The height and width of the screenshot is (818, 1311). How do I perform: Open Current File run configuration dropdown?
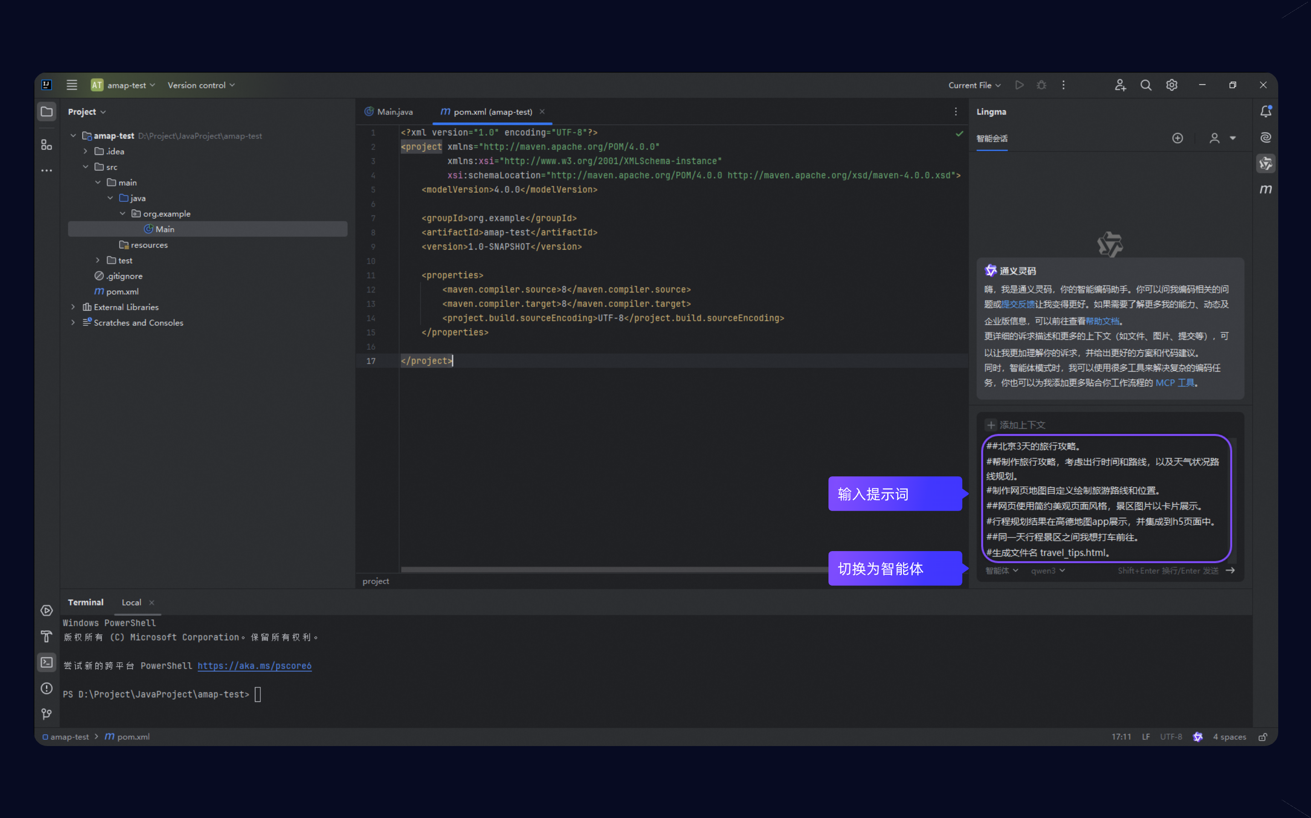coord(974,85)
